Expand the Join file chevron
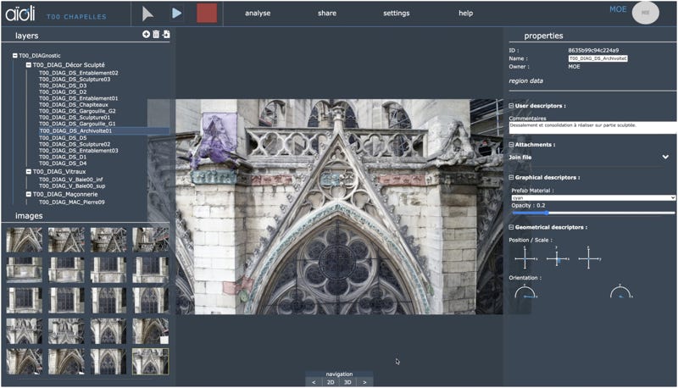Screen dimensions: 678x388 click(x=665, y=158)
